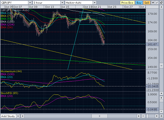The image size is (164, 120).
Task: Click the EMA (133) legend label
Action: tap(7, 22)
